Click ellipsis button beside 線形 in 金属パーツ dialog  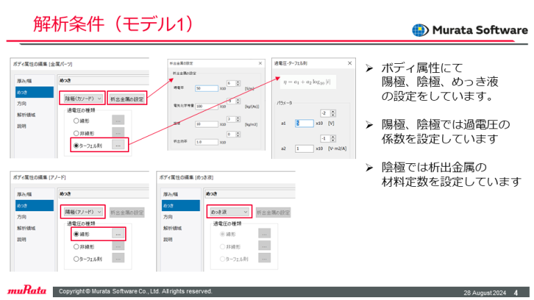[x=118, y=120]
